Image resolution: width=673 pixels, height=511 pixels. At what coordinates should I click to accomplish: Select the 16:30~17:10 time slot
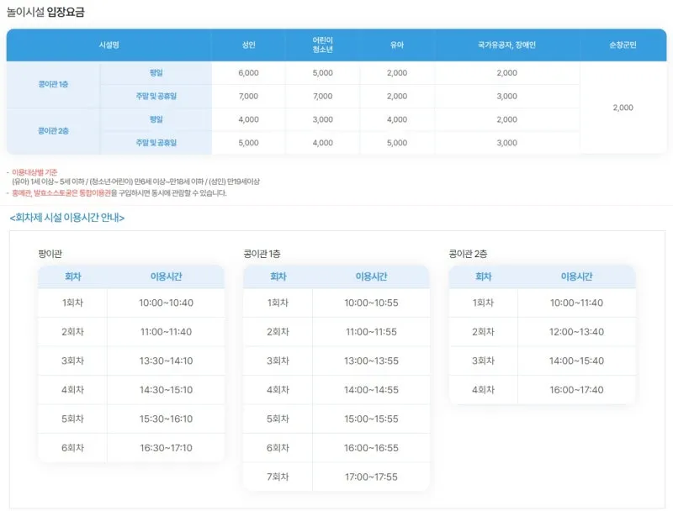pyautogui.click(x=166, y=448)
